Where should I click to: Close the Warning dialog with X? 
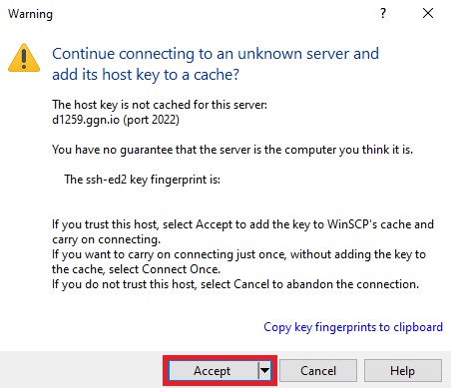coord(428,13)
